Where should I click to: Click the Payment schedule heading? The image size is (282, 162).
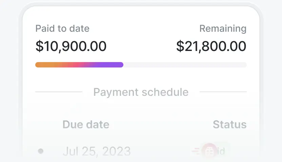tap(141, 92)
